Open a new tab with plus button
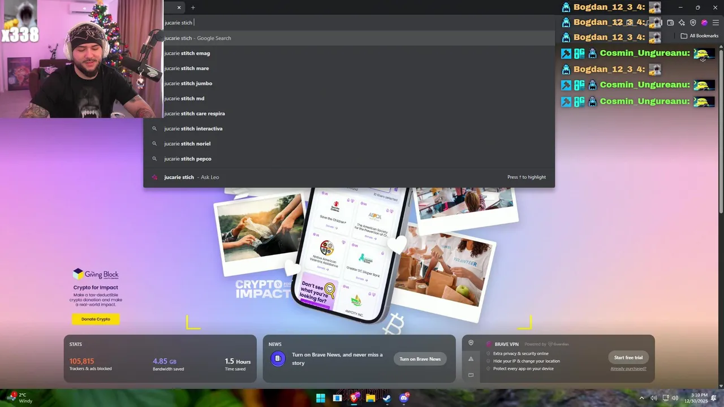This screenshot has width=724, height=407. [x=193, y=7]
